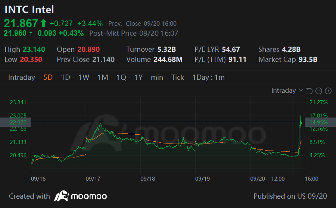Image resolution: width=336 pixels, height=208 pixels.
Task: Switch to the Intraday timeframe tab
Action: [22, 77]
